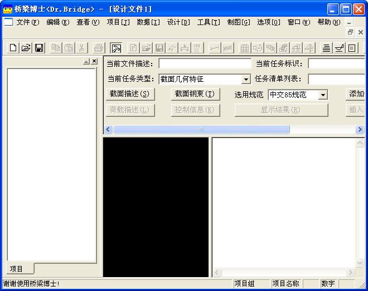
Task: Open the 文件(F) menu
Action: pos(27,22)
